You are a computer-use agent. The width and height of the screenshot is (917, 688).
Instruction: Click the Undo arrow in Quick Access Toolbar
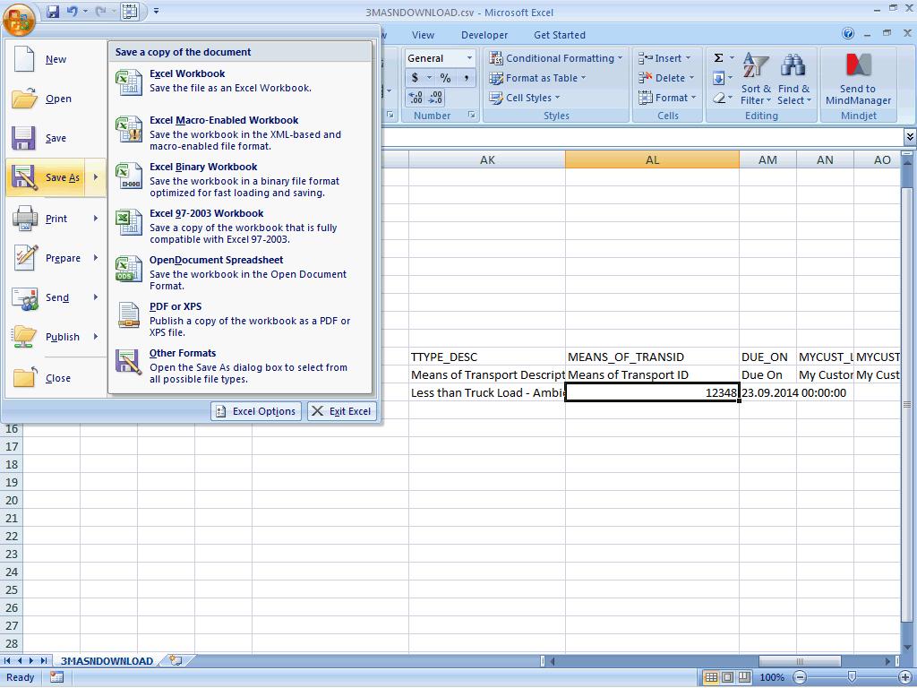72,12
